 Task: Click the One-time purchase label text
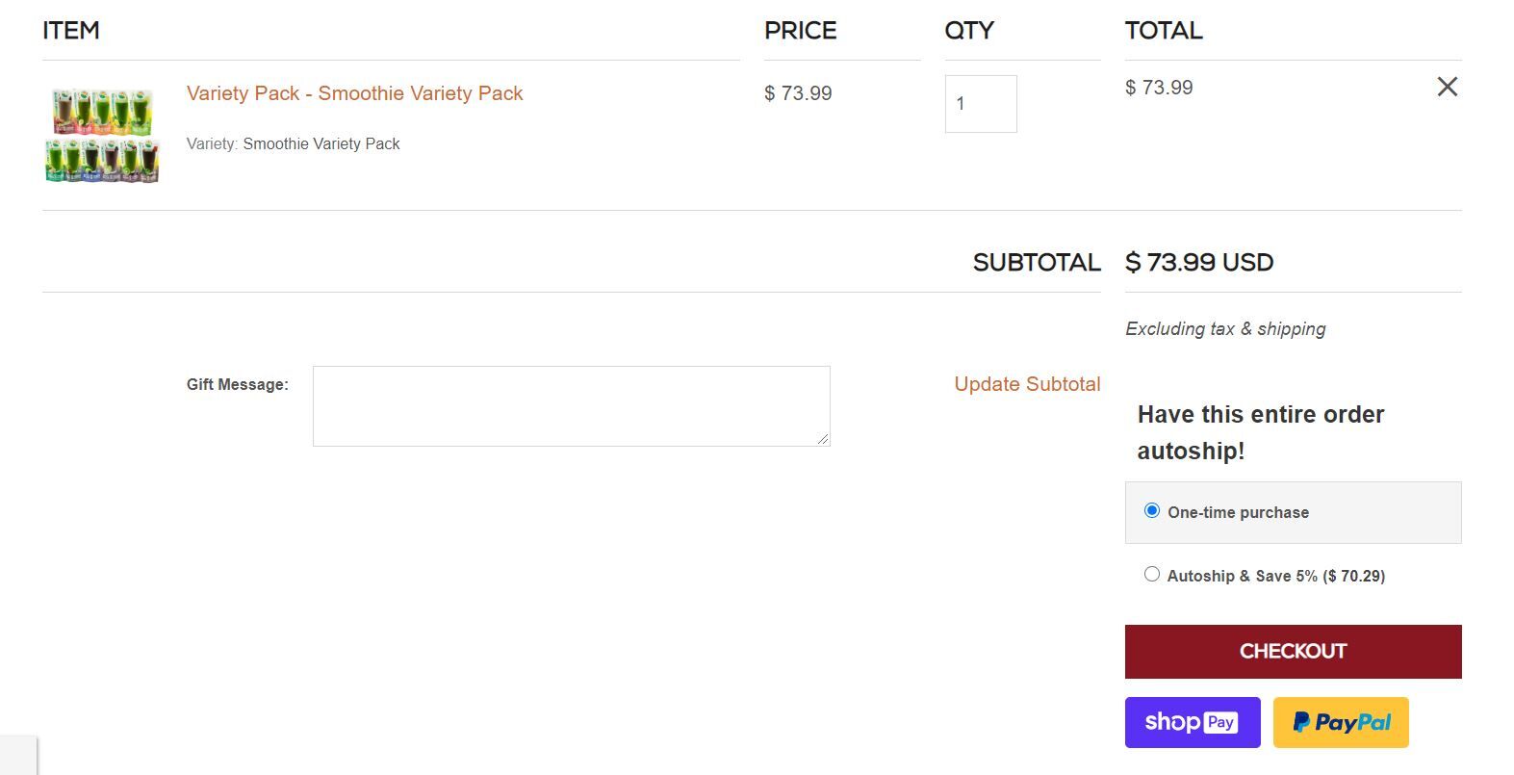click(x=1238, y=512)
